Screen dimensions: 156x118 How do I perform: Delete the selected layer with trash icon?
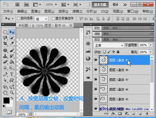coord(147,113)
